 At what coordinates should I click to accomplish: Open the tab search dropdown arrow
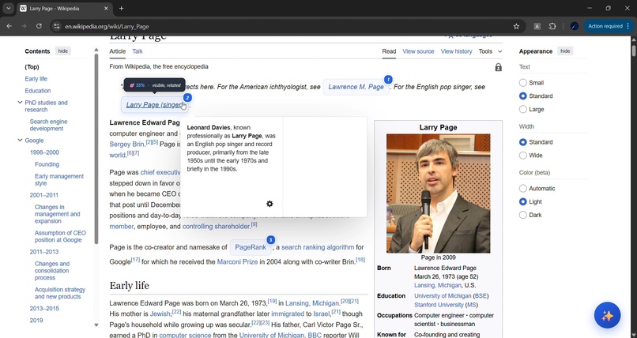(8, 8)
